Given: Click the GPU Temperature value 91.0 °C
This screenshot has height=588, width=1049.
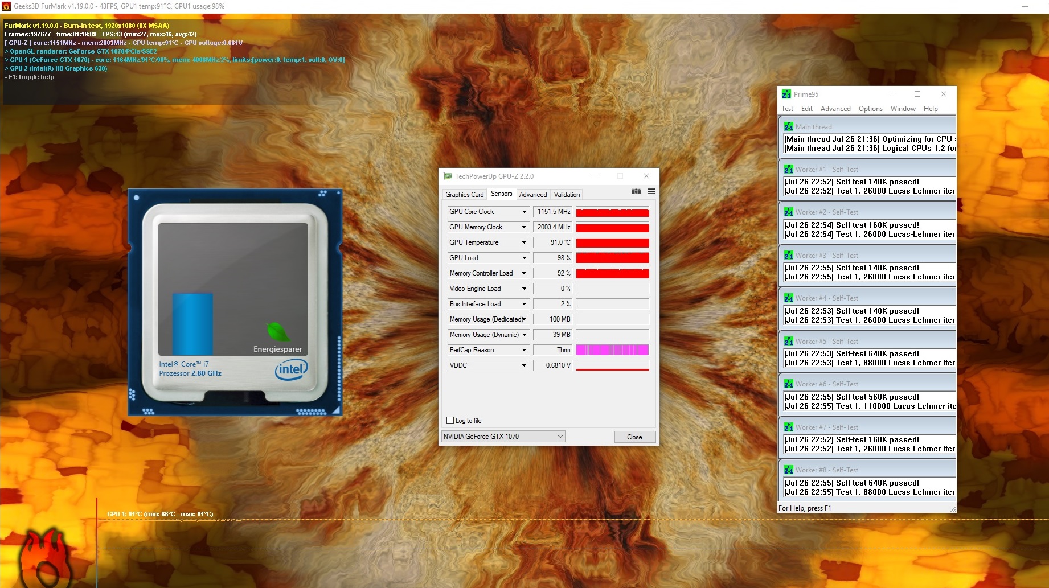Looking at the screenshot, I should [x=554, y=242].
